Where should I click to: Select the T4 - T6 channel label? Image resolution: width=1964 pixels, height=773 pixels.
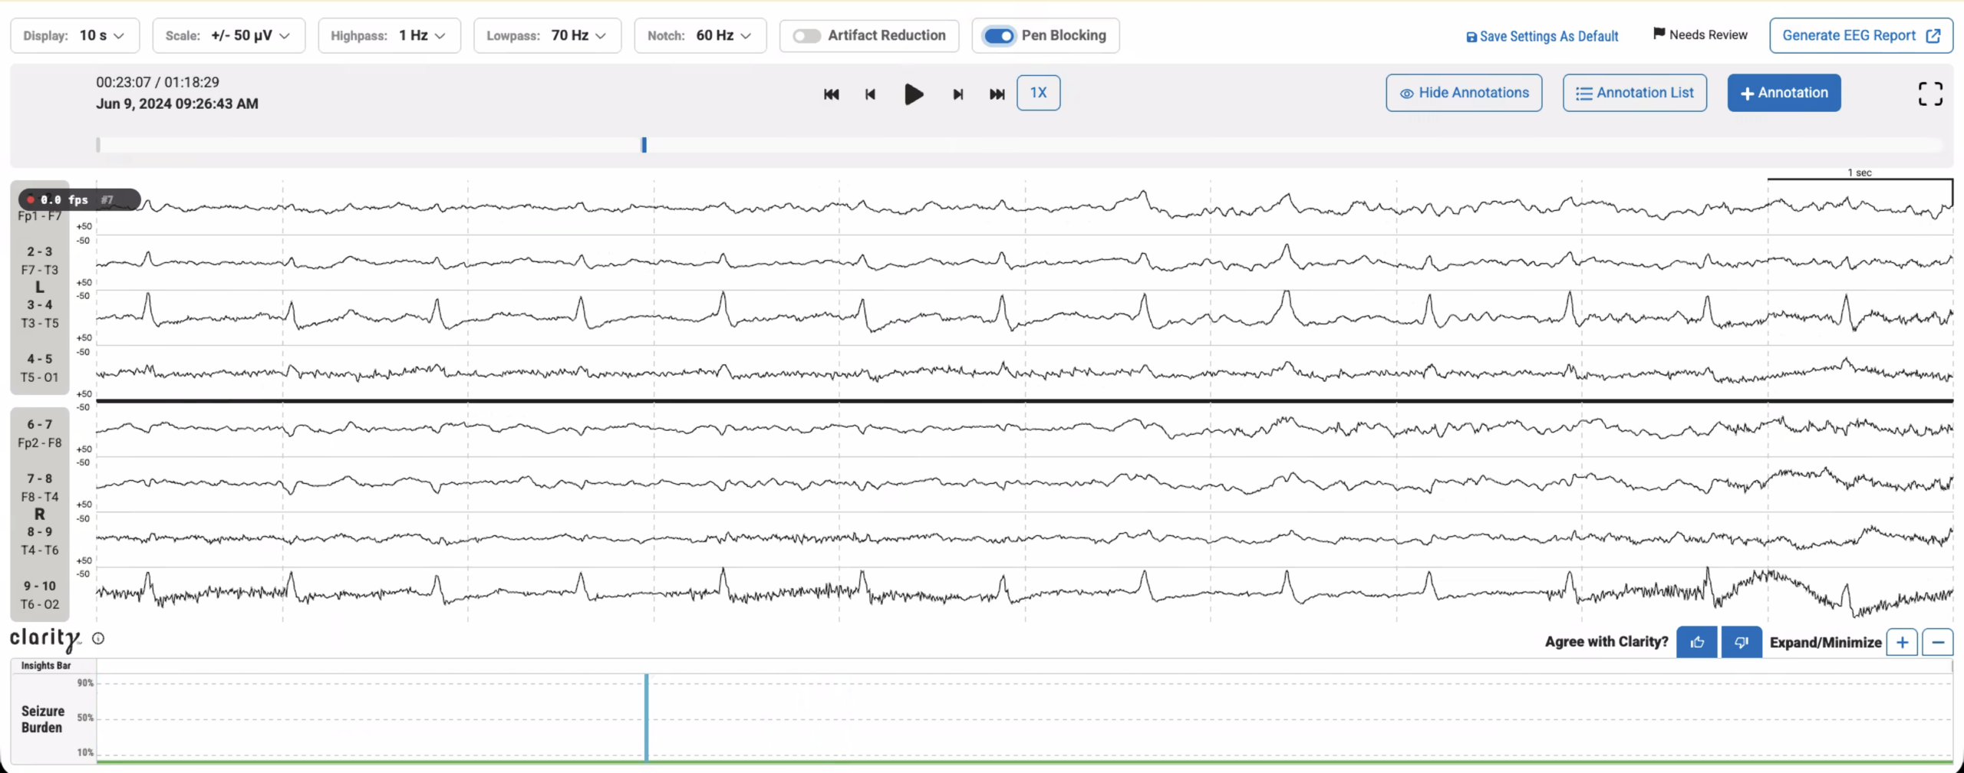pos(40,550)
